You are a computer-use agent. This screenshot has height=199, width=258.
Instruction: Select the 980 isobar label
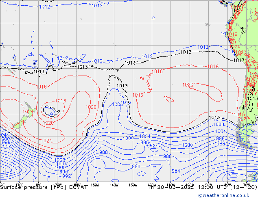[136, 167]
